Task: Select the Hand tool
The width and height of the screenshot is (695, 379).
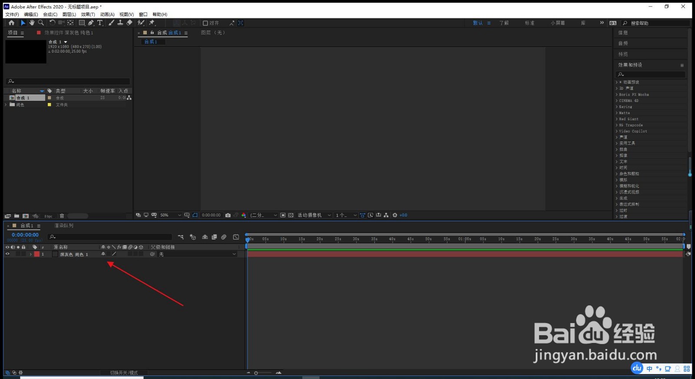Action: point(32,23)
